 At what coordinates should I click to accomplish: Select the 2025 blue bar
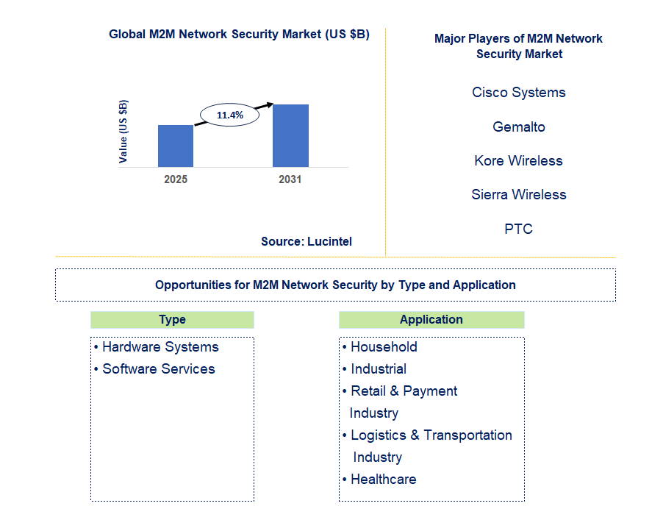176,146
